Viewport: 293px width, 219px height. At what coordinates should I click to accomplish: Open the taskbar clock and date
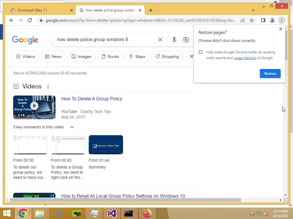click(280, 214)
